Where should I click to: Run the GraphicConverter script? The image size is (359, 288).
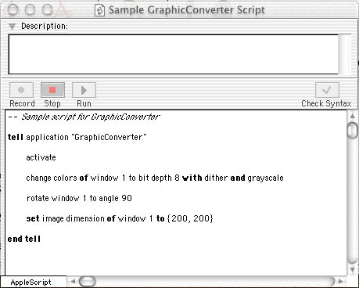point(84,90)
